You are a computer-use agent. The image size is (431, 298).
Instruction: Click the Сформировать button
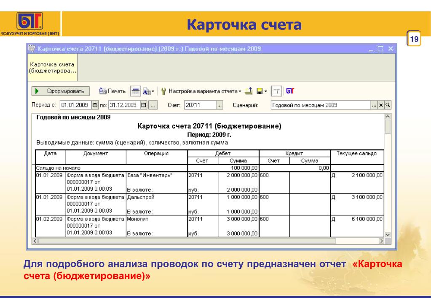tap(61, 91)
